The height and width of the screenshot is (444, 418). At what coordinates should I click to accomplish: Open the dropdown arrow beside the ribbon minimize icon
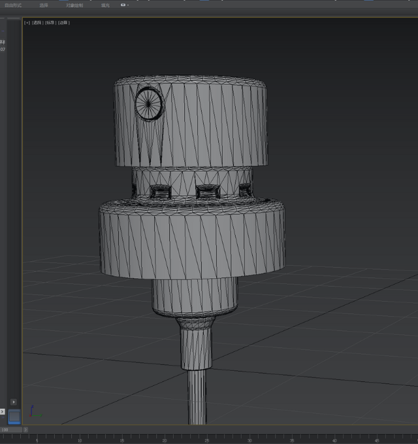[128, 5]
